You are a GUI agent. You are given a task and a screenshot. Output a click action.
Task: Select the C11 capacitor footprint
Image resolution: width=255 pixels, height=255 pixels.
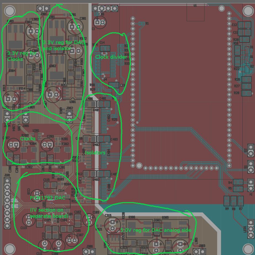245,32
